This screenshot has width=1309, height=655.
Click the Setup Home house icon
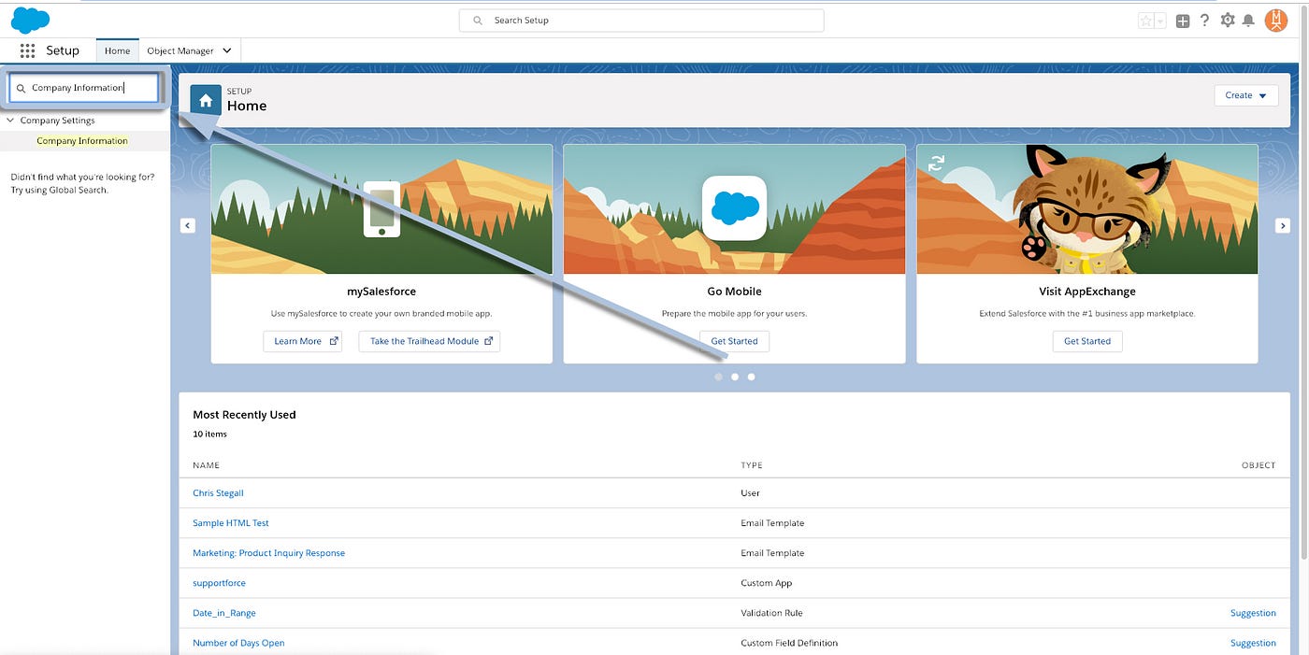pyautogui.click(x=205, y=98)
